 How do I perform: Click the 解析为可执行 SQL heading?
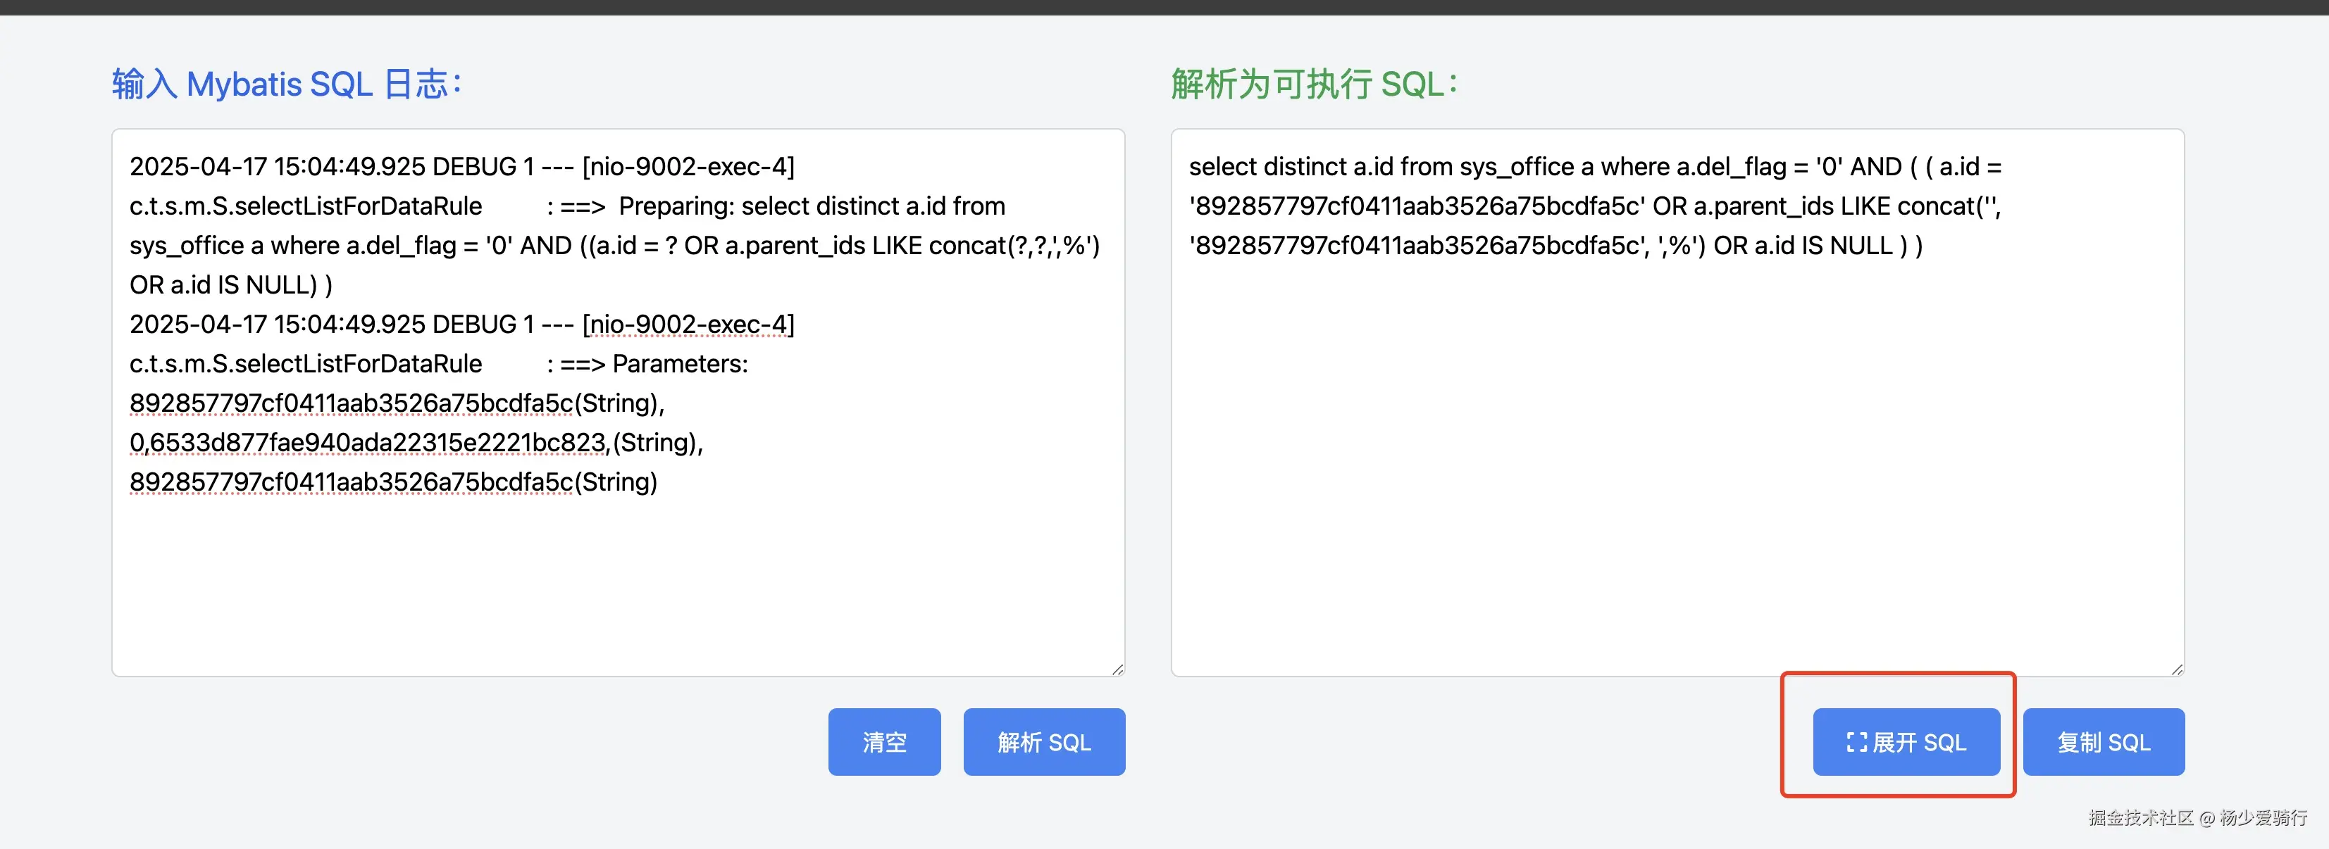point(1315,84)
